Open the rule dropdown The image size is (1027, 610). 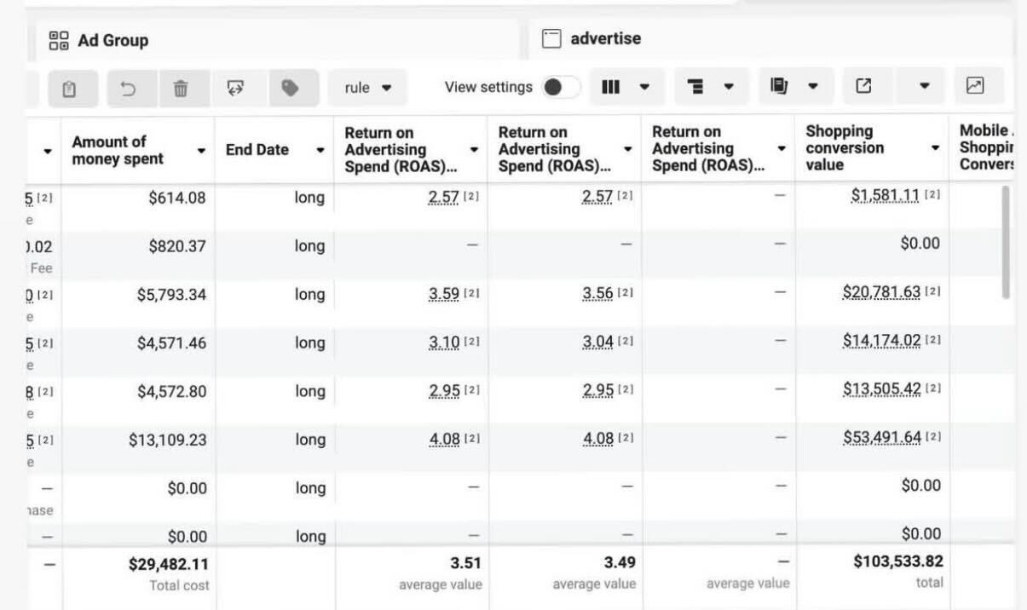click(x=367, y=88)
